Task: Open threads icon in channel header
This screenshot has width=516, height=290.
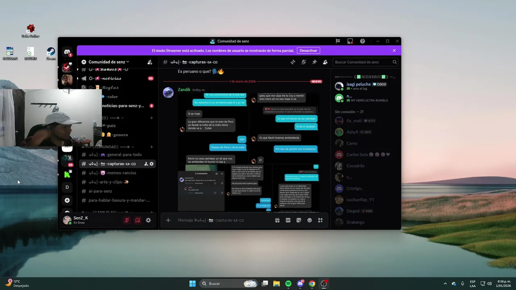Action: click(x=293, y=62)
